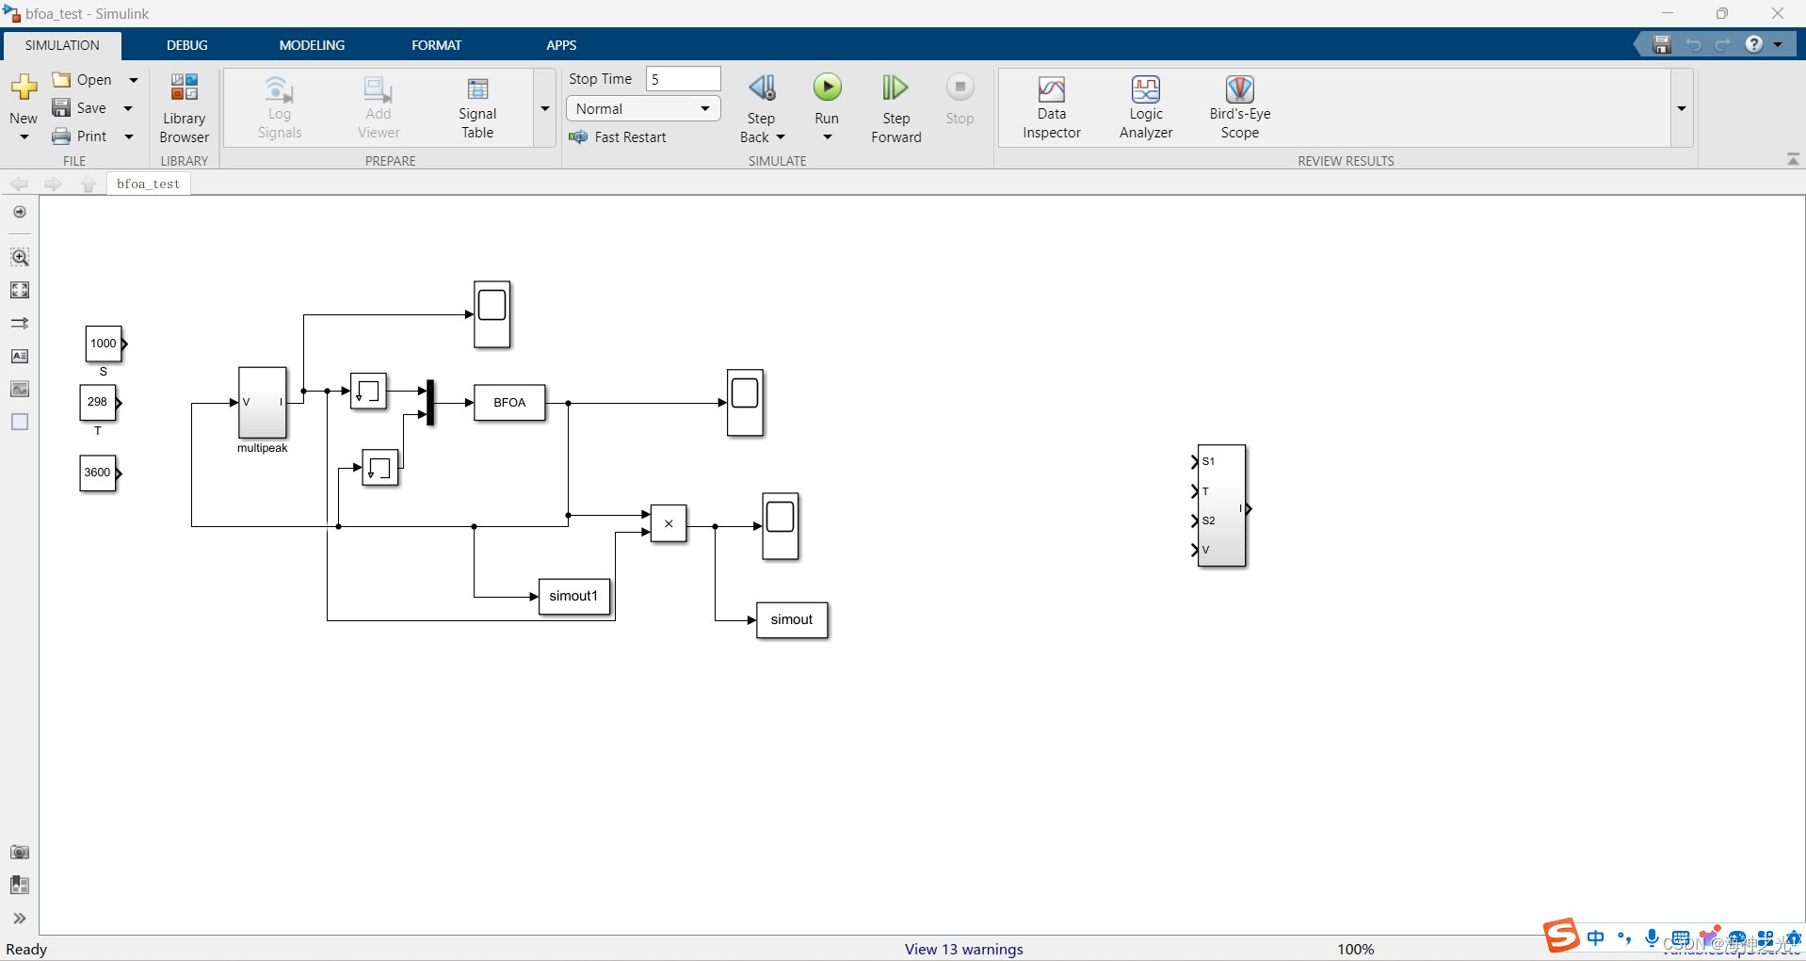The image size is (1806, 961).
Task: Click the bfoa_test breadcrumb
Action: point(149,184)
